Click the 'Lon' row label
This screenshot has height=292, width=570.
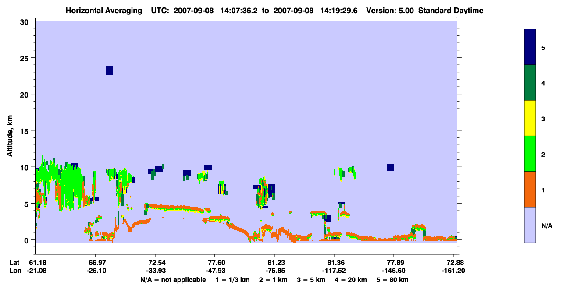(x=15, y=271)
